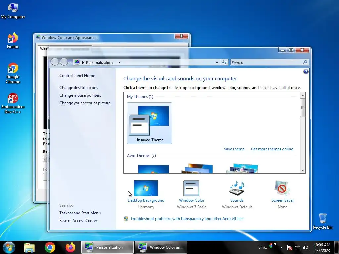Image resolution: width=339 pixels, height=254 pixels.
Task: Maximize the Personalization window
Action: pyautogui.click(x=291, y=50)
